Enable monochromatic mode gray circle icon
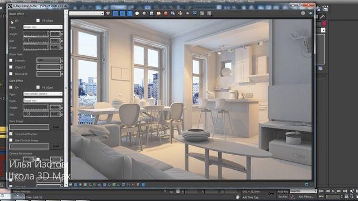This screenshot has height=201, width=358. click(144, 13)
